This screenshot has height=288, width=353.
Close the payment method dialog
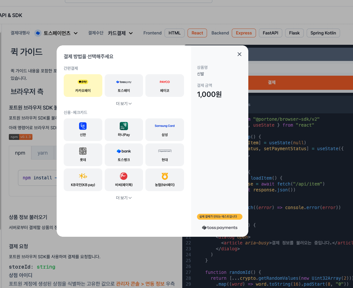(239, 54)
